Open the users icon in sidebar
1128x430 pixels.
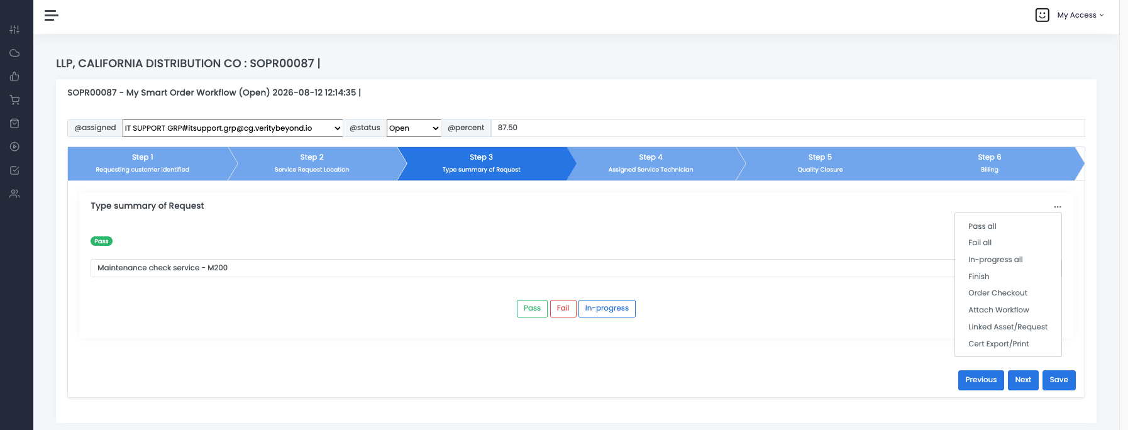click(14, 194)
